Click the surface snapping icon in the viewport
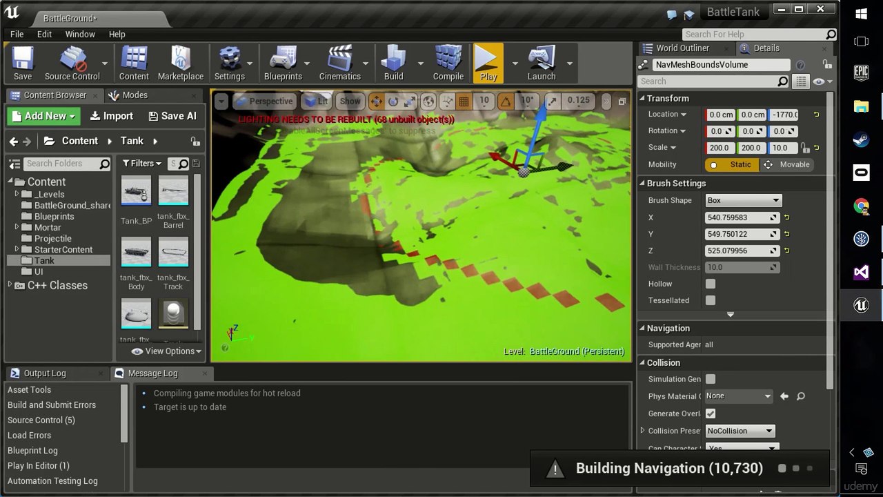The image size is (883, 497). pyautogui.click(x=447, y=101)
